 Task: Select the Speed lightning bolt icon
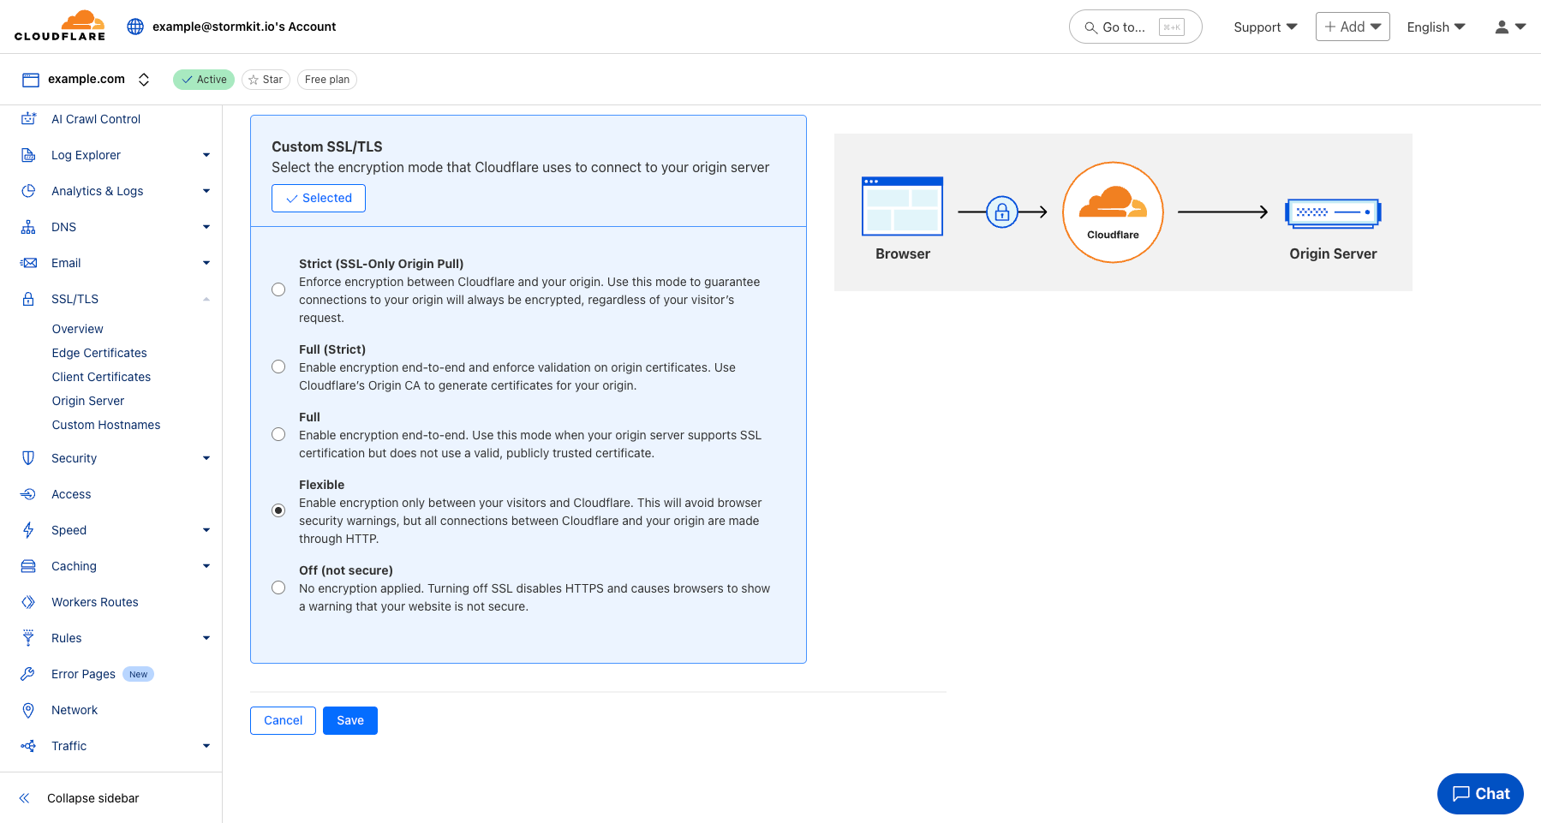point(28,529)
